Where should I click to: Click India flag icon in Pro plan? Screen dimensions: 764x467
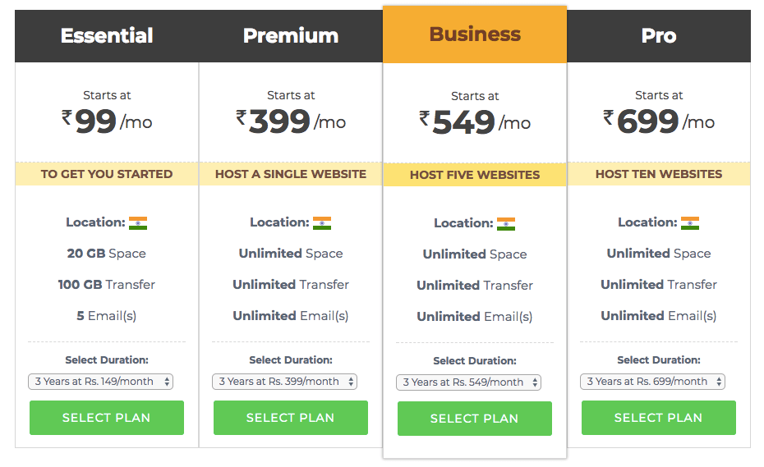tap(690, 223)
